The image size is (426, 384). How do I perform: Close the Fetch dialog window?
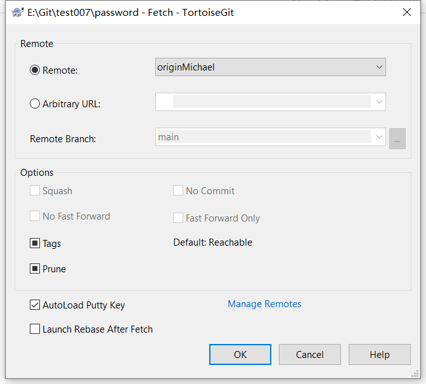click(407, 12)
